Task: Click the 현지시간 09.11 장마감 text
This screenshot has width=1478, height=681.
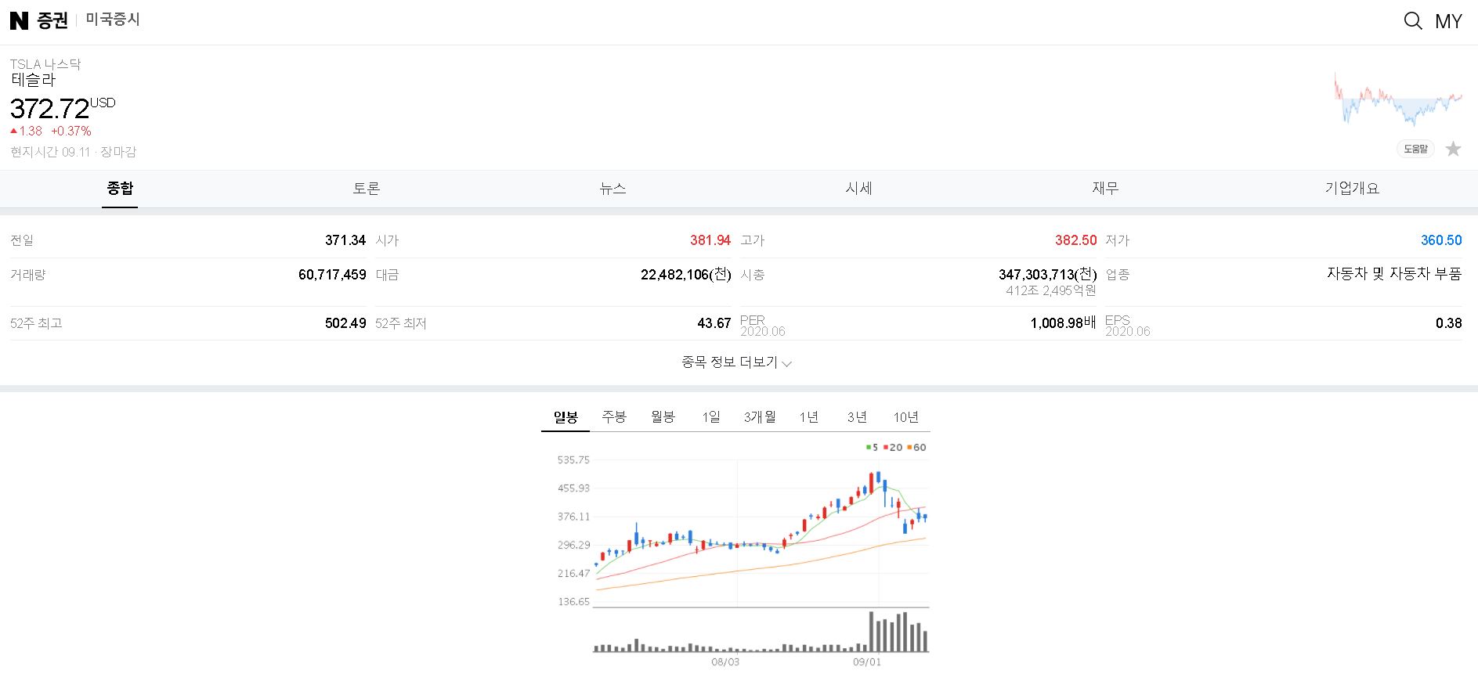Action: coord(74,152)
